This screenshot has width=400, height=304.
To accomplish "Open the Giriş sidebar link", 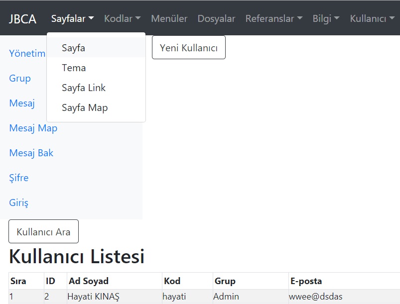I will point(19,203).
